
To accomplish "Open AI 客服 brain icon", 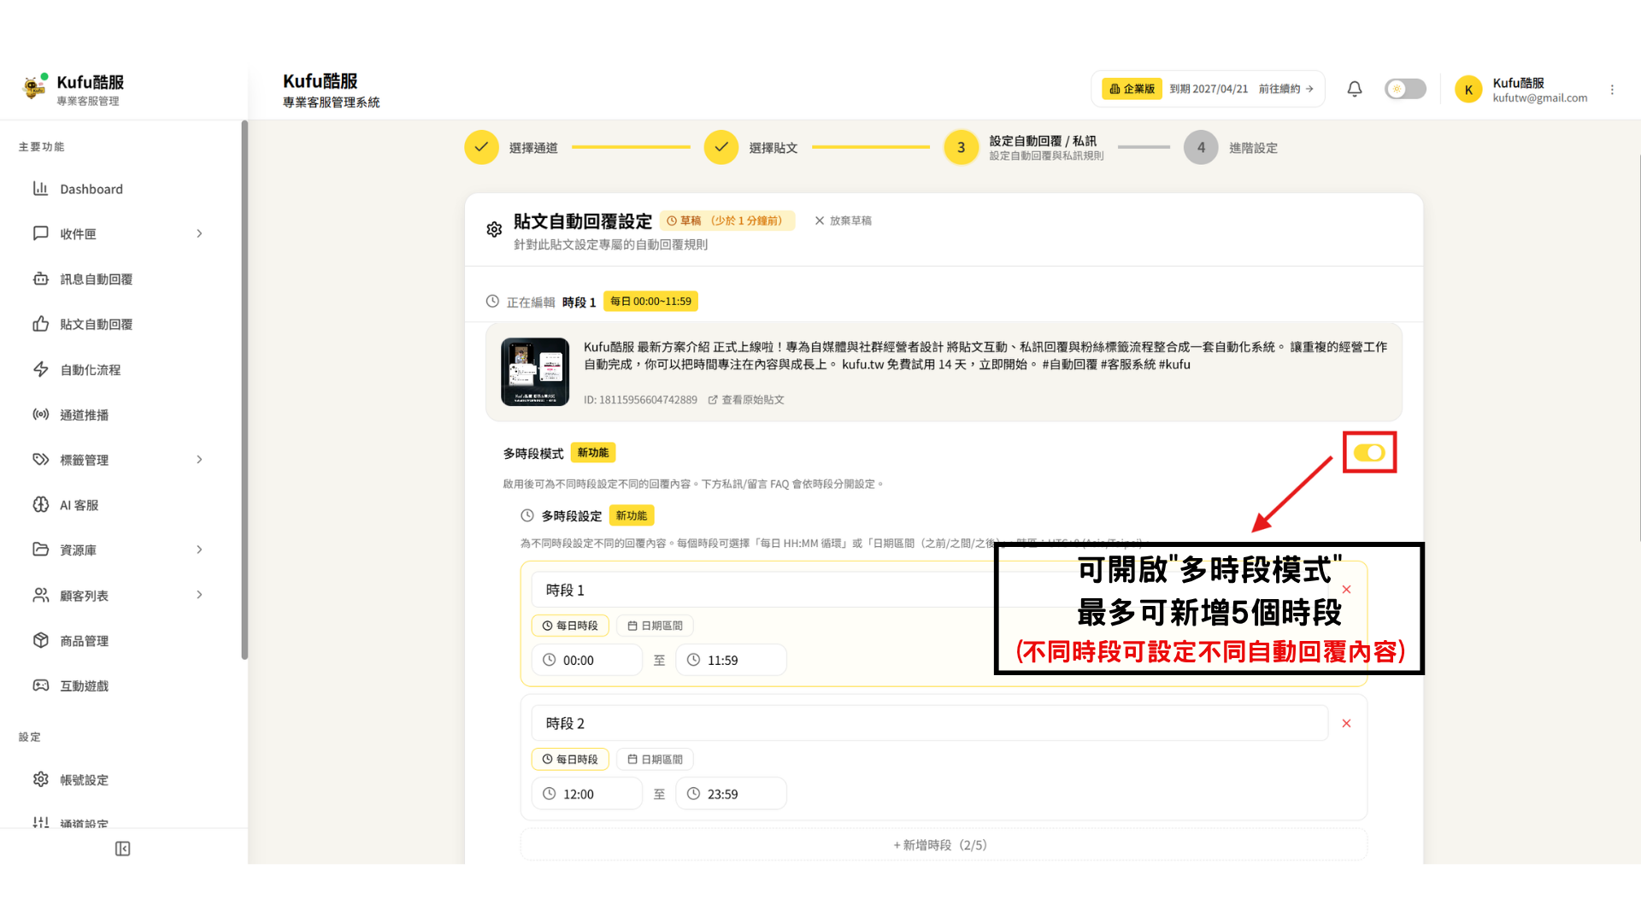I will [x=40, y=504].
